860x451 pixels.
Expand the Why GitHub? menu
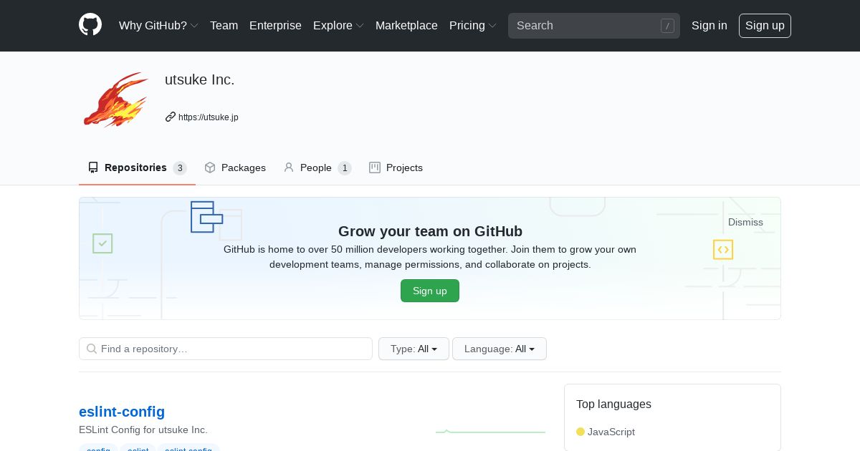click(158, 25)
